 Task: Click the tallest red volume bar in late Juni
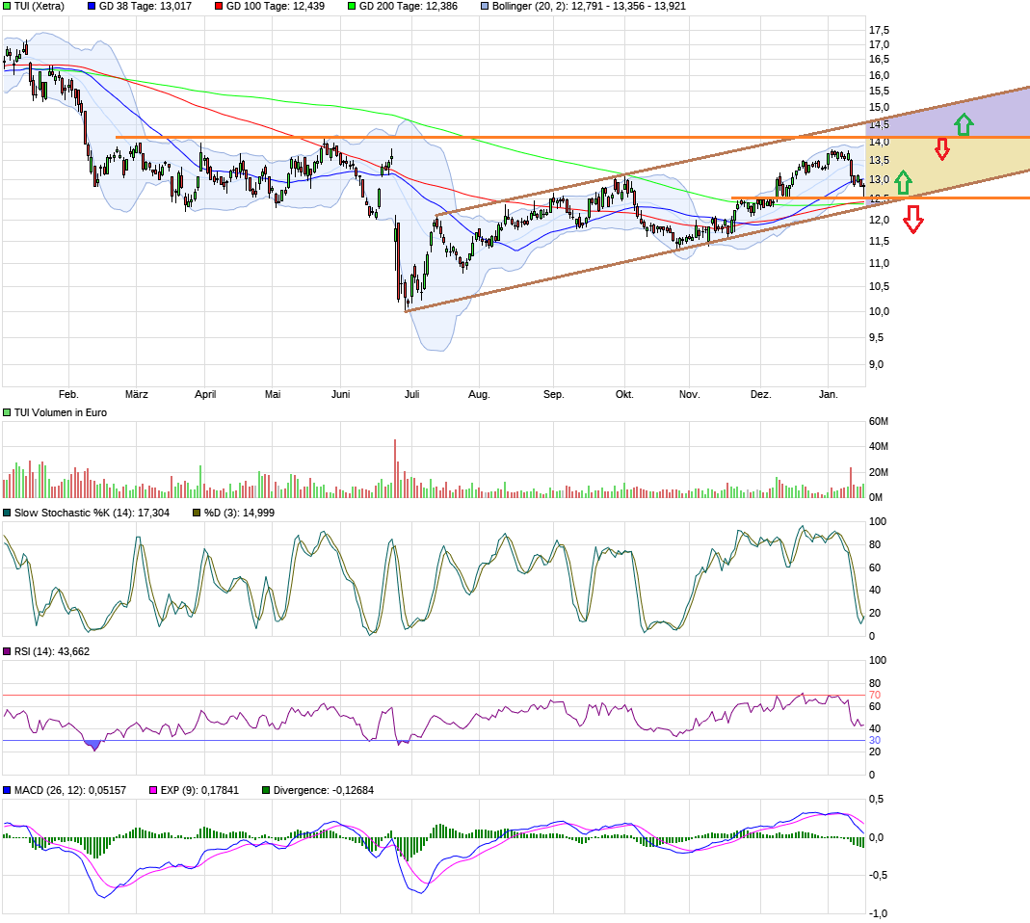(x=395, y=468)
